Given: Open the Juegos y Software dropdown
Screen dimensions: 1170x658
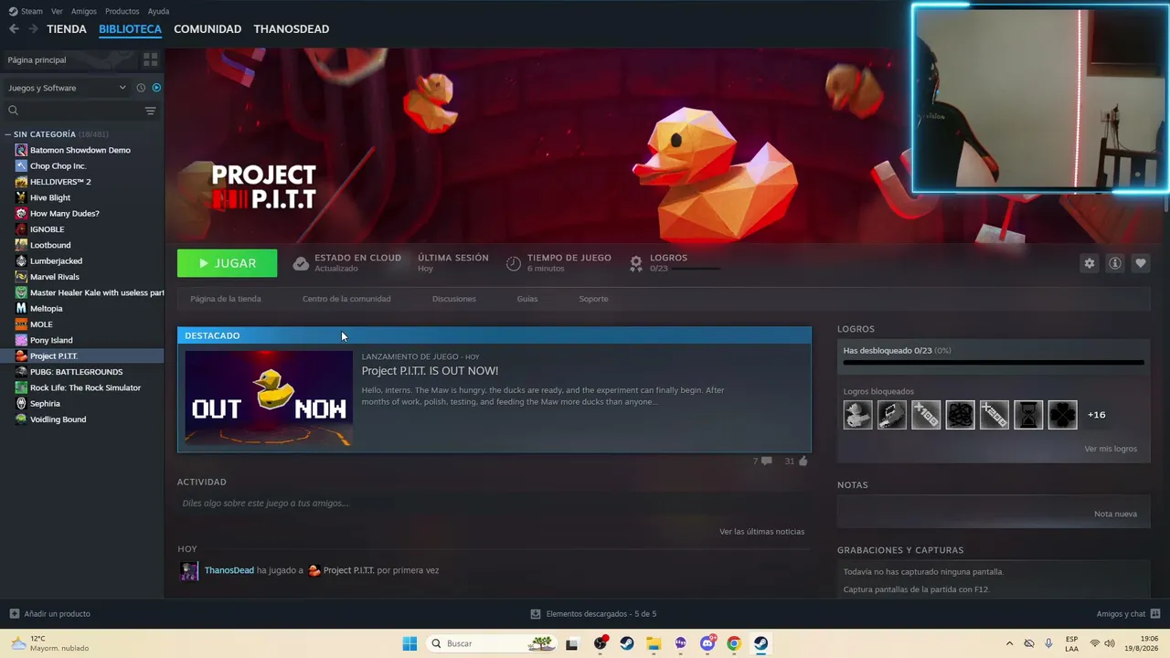Looking at the screenshot, I should point(68,88).
